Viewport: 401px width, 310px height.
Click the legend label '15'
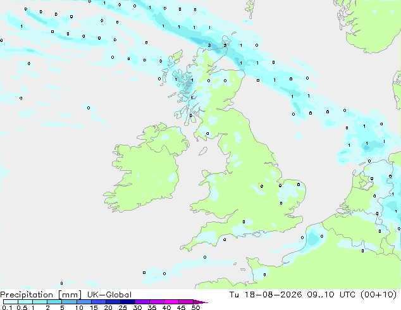(94, 307)
